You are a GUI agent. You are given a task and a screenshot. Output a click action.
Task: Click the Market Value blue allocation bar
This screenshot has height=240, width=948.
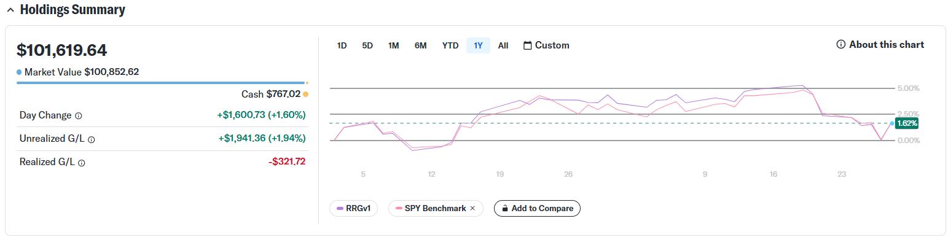click(160, 83)
